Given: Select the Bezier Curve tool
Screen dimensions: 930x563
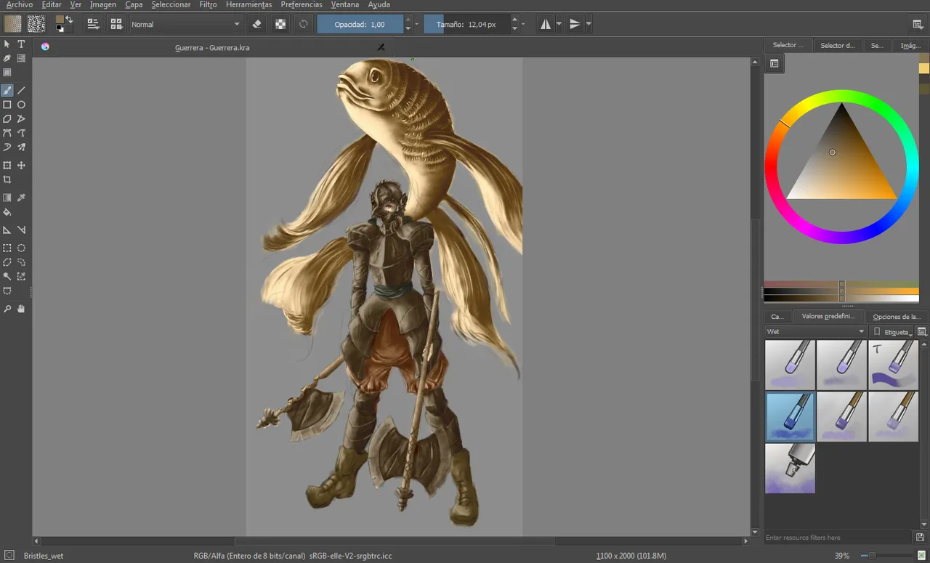Looking at the screenshot, I should click(7, 133).
